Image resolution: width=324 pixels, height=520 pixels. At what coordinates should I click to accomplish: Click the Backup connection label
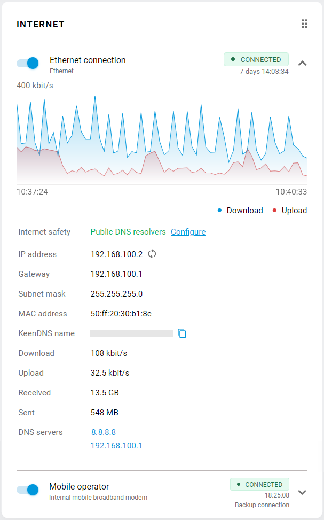pyautogui.click(x=262, y=505)
